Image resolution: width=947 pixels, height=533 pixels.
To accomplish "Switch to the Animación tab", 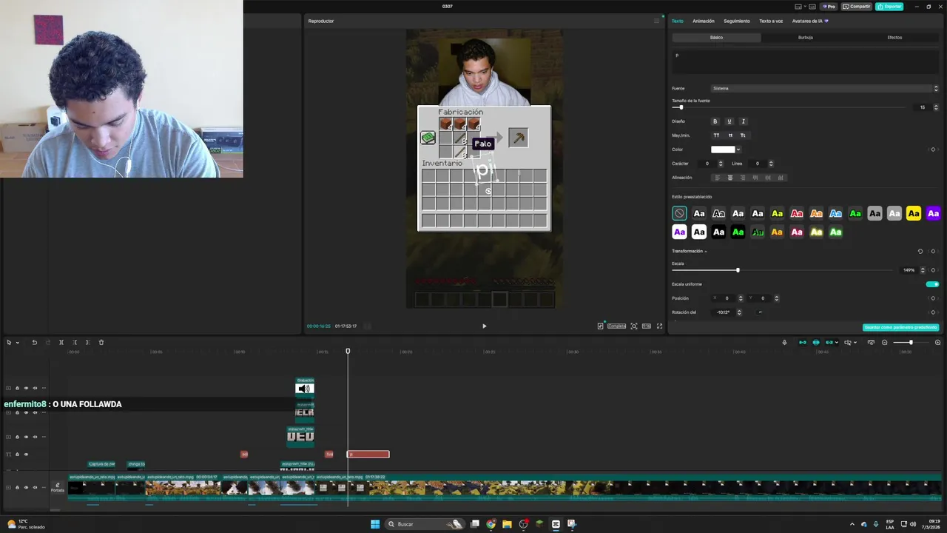I will pos(704,21).
